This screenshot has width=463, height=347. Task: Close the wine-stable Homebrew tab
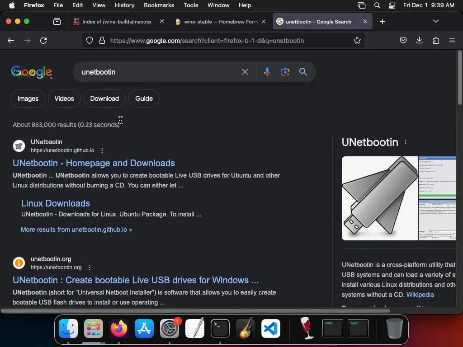(264, 21)
